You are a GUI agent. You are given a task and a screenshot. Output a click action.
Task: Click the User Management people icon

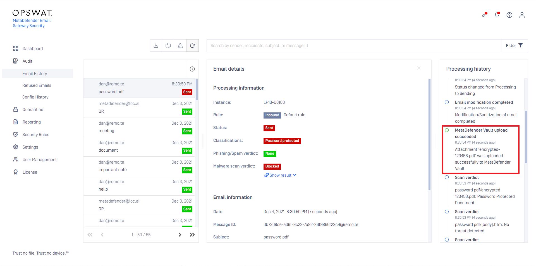(16, 159)
